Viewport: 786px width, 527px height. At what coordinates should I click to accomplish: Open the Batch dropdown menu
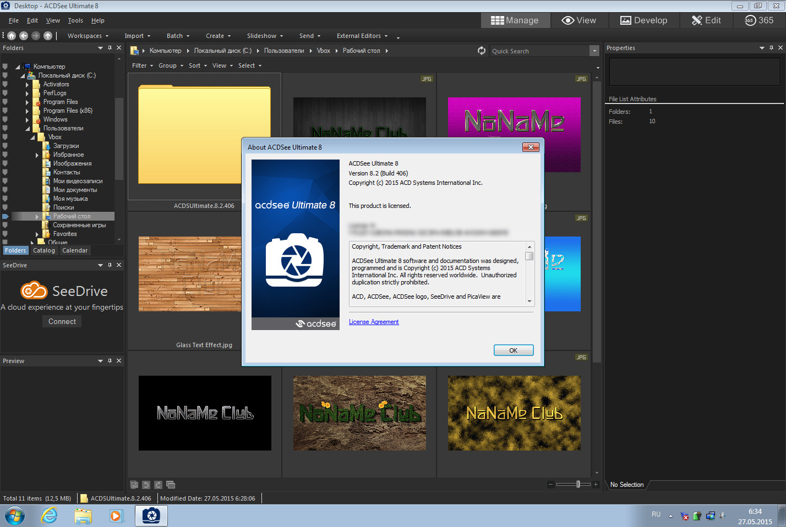178,36
